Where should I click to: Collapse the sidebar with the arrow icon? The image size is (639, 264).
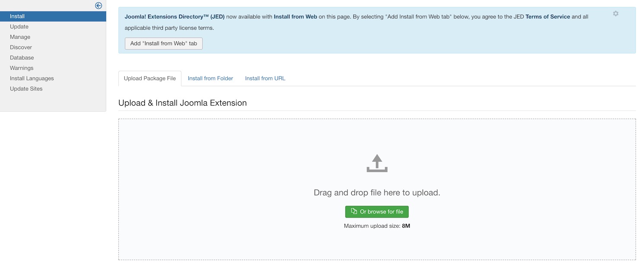pyautogui.click(x=99, y=6)
